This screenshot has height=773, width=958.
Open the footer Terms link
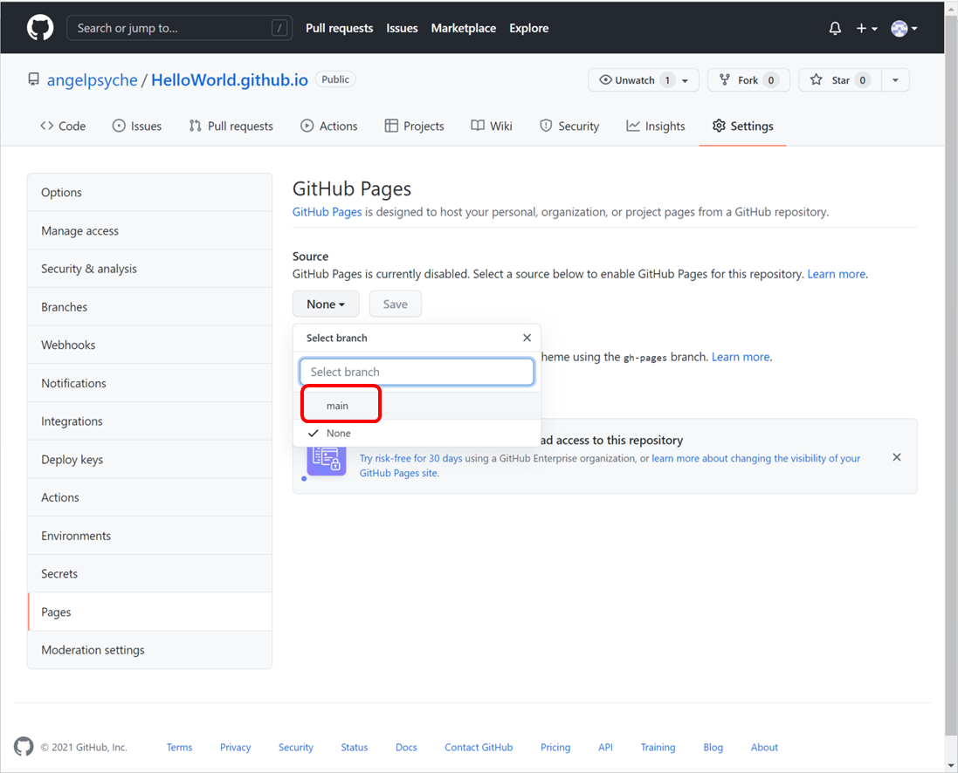tap(179, 748)
